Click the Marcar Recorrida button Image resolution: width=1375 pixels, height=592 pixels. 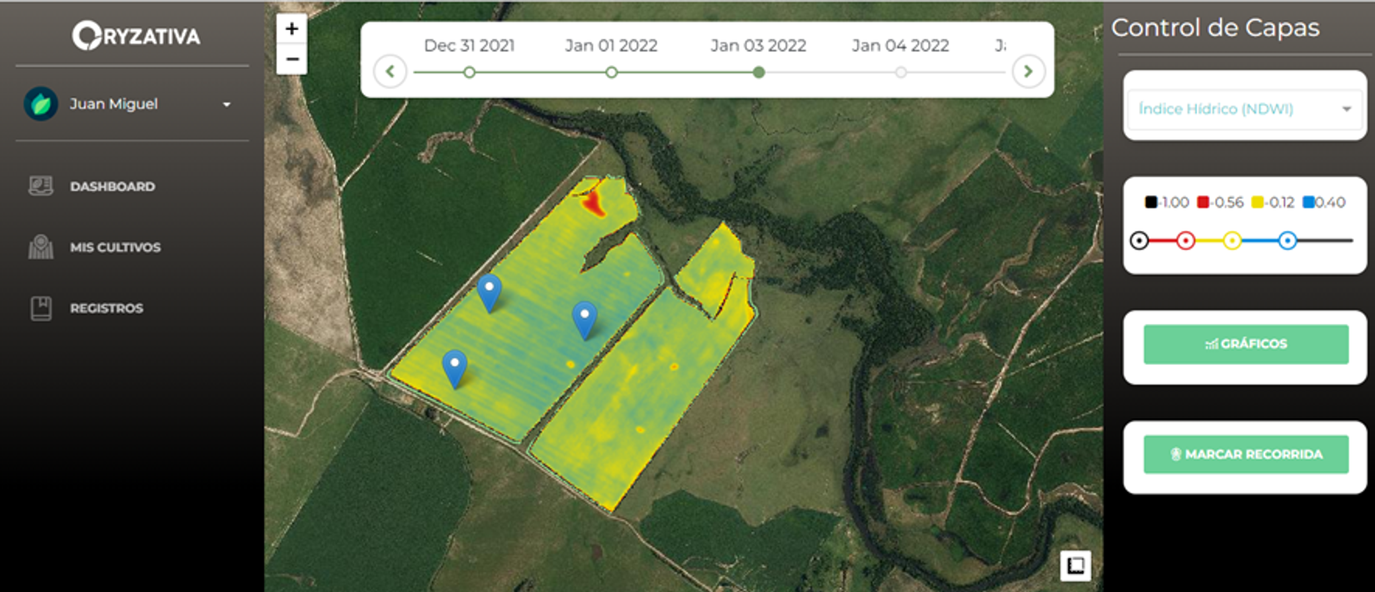1246,455
